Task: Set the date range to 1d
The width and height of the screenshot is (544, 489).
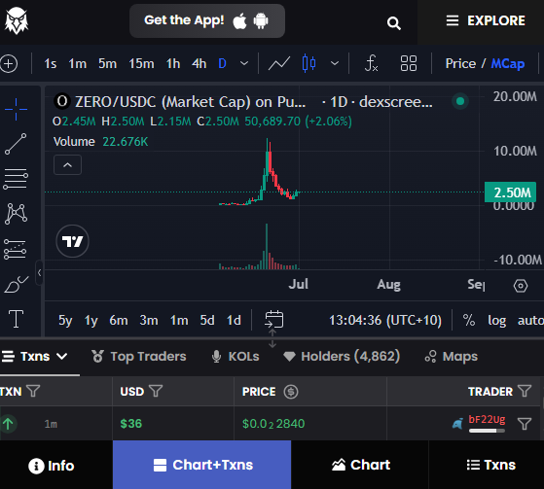Action: [x=234, y=320]
